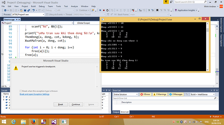Toggle the 0 Warnings filter
Viewport: 224px width, 125px height.
(x=160, y=94)
